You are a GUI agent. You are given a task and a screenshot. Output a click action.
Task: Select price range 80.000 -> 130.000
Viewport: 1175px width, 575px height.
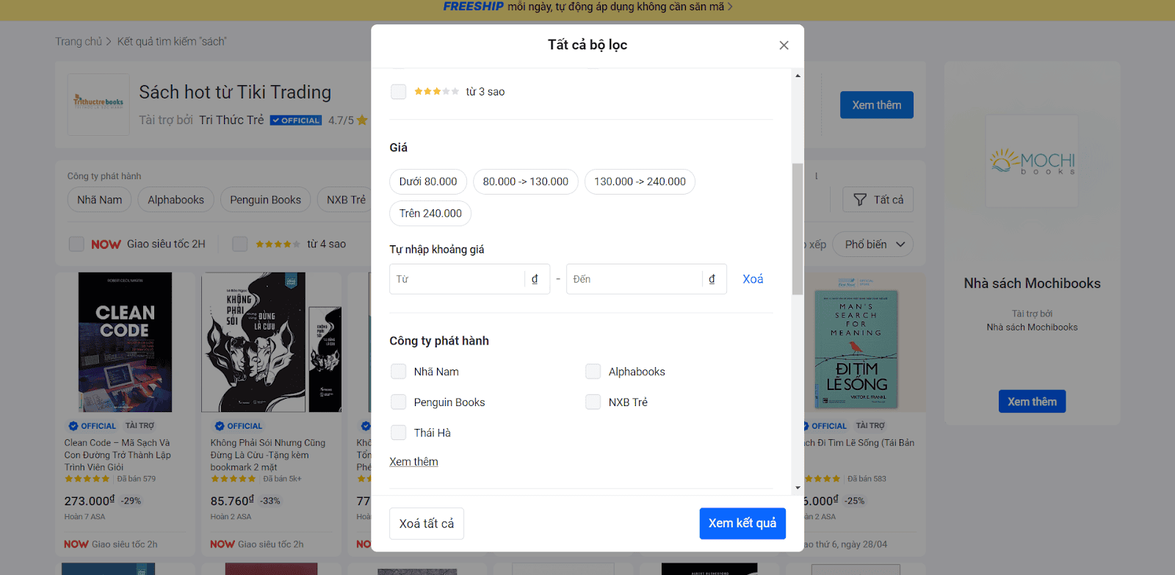pyautogui.click(x=526, y=181)
